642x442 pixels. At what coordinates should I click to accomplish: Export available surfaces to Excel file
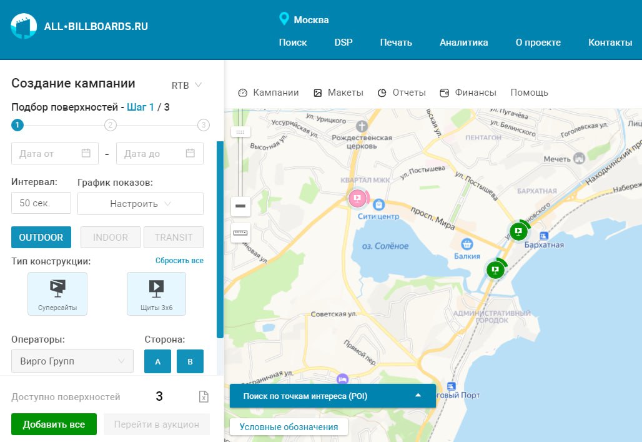[204, 396]
